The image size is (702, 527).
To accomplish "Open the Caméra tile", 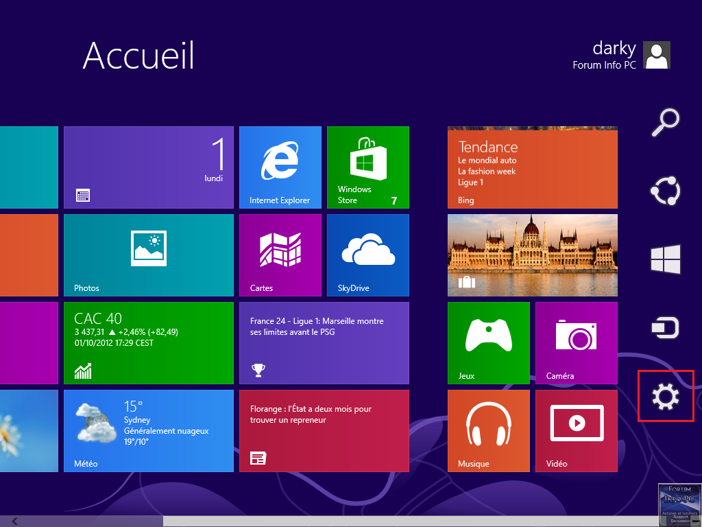I will click(x=576, y=343).
